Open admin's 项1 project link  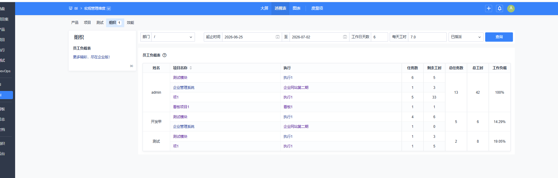point(176,97)
